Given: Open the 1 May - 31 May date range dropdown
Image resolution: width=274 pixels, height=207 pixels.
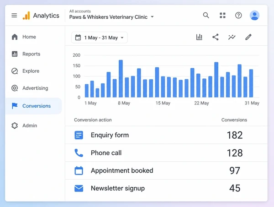Looking at the screenshot, I should 100,38.
